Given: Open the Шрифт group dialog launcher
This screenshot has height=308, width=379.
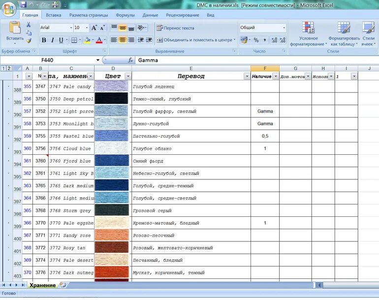Looking at the screenshot, I should coord(104,51).
